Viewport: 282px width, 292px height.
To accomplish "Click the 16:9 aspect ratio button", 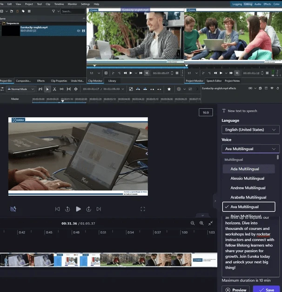I will (x=206, y=113).
